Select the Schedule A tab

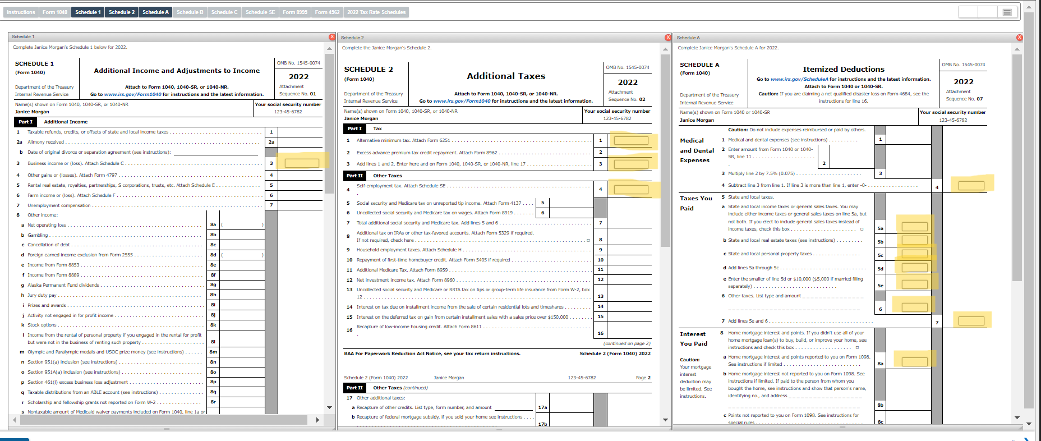(x=155, y=12)
